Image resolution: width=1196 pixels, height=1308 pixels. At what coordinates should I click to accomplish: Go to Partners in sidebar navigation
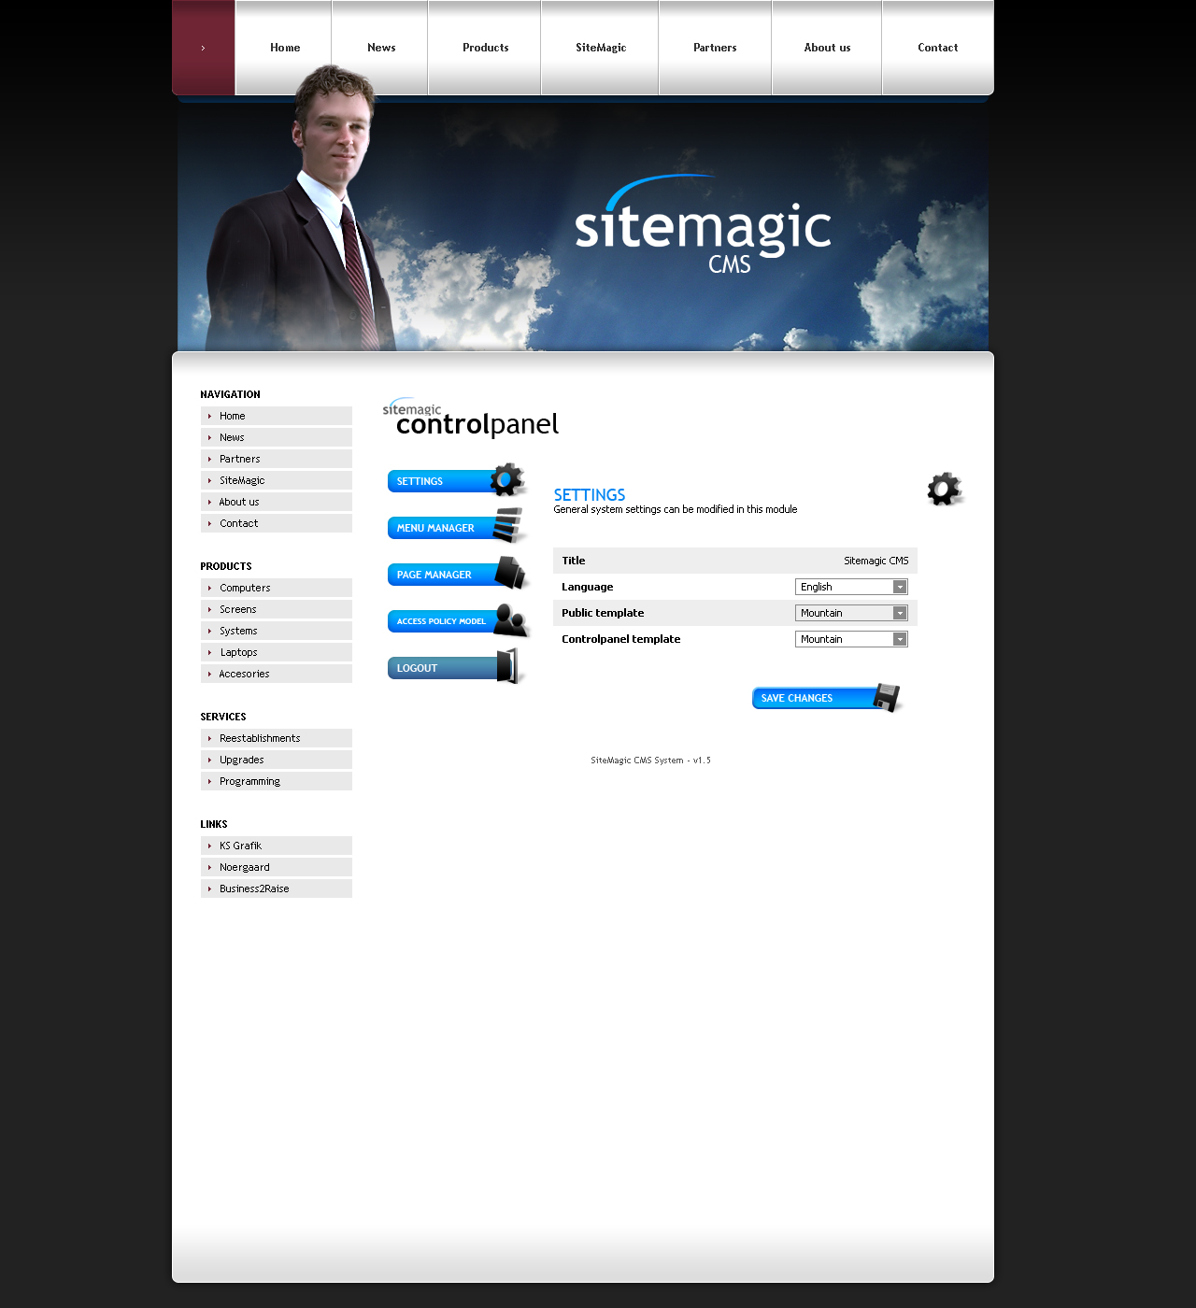click(x=277, y=459)
